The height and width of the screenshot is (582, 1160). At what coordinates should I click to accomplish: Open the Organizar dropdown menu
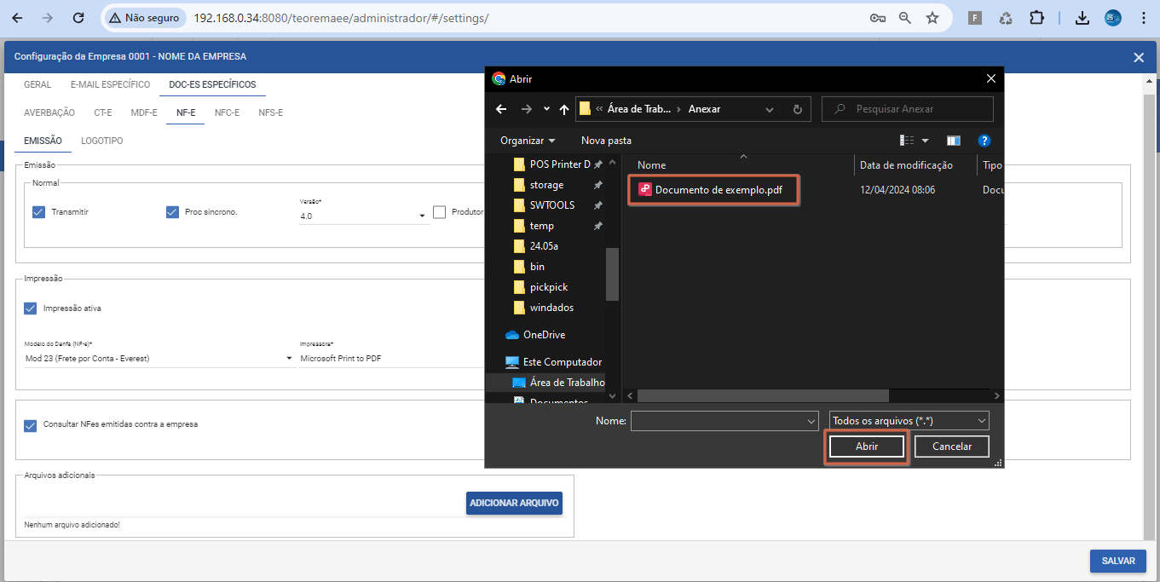coord(528,141)
